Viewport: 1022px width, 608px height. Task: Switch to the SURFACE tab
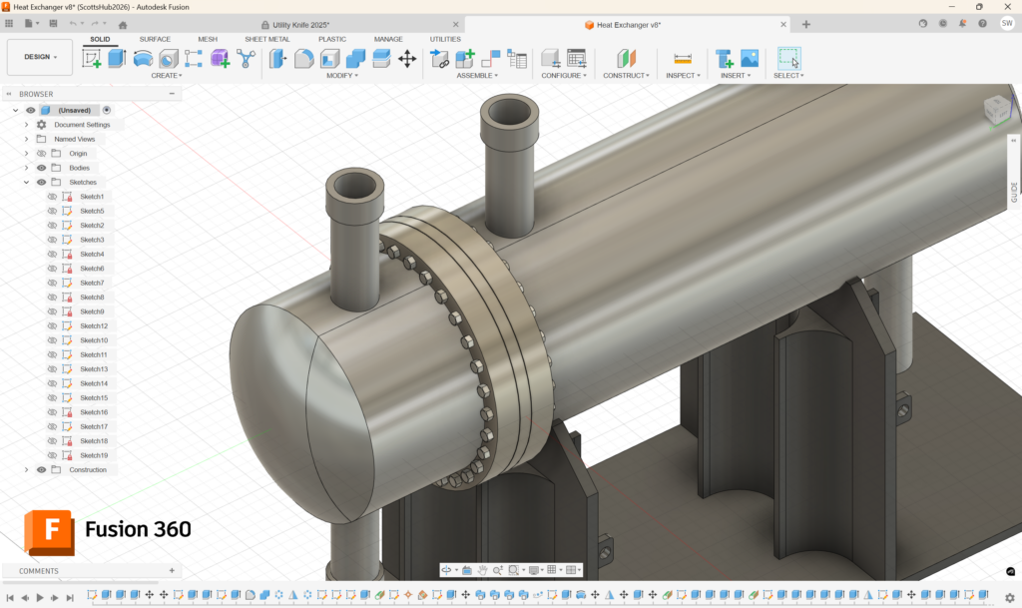point(155,39)
